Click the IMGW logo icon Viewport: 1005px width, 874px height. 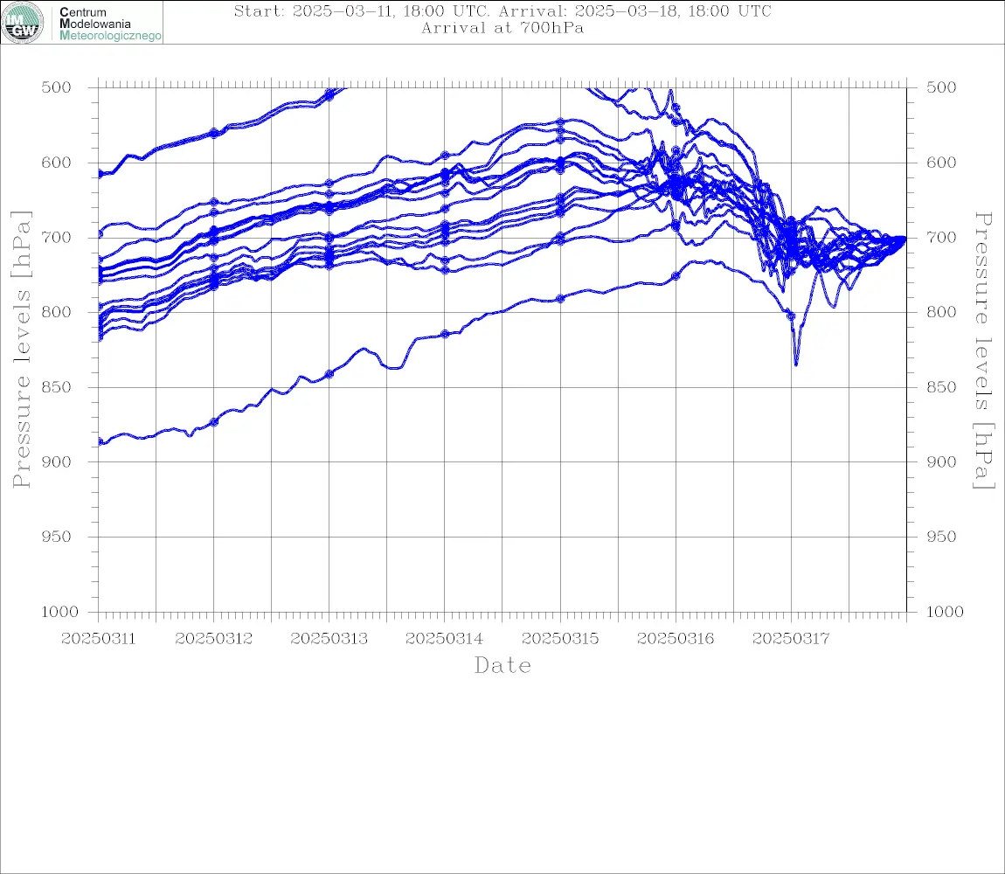[23, 23]
